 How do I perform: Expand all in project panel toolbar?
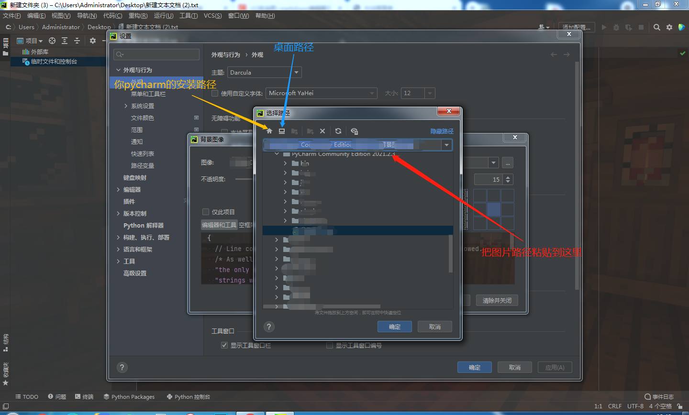(x=65, y=41)
